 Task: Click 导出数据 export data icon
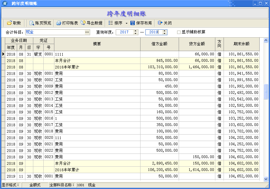tap(83, 23)
